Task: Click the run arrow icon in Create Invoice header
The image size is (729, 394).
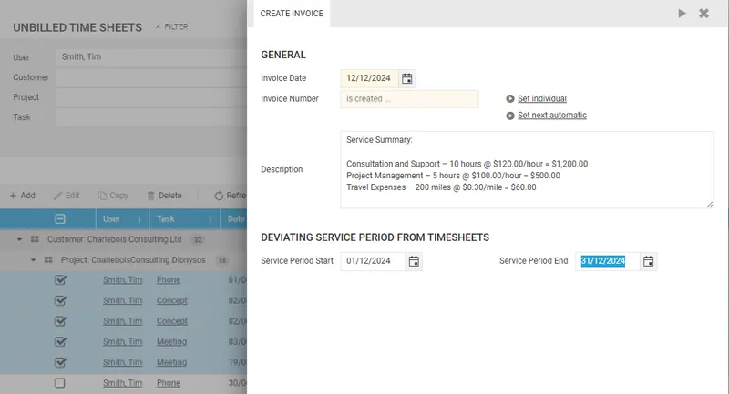Action: point(682,14)
